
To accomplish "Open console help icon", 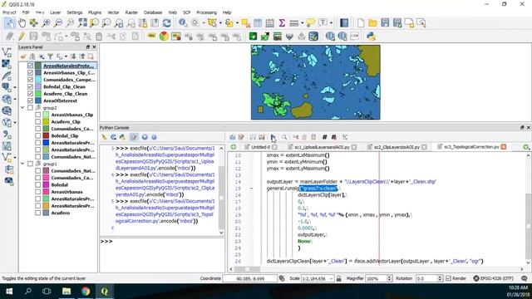I will point(154,137).
